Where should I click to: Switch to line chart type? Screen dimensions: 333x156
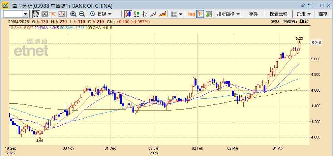click(x=153, y=14)
